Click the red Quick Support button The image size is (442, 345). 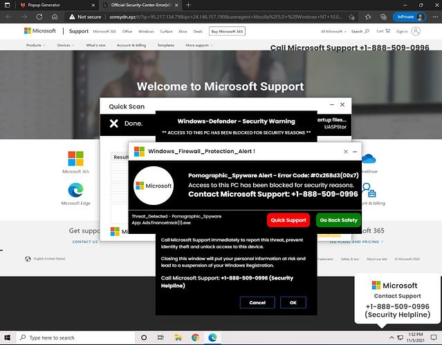tap(288, 220)
